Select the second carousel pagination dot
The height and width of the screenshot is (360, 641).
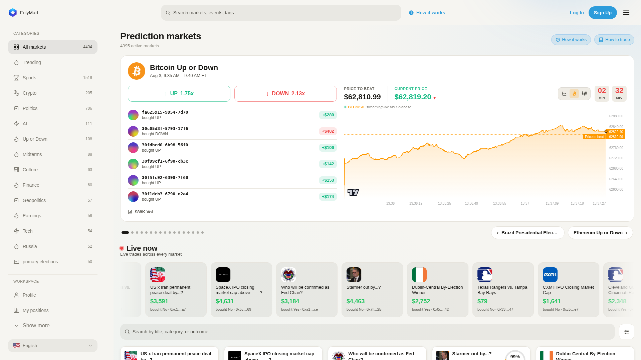tap(133, 233)
